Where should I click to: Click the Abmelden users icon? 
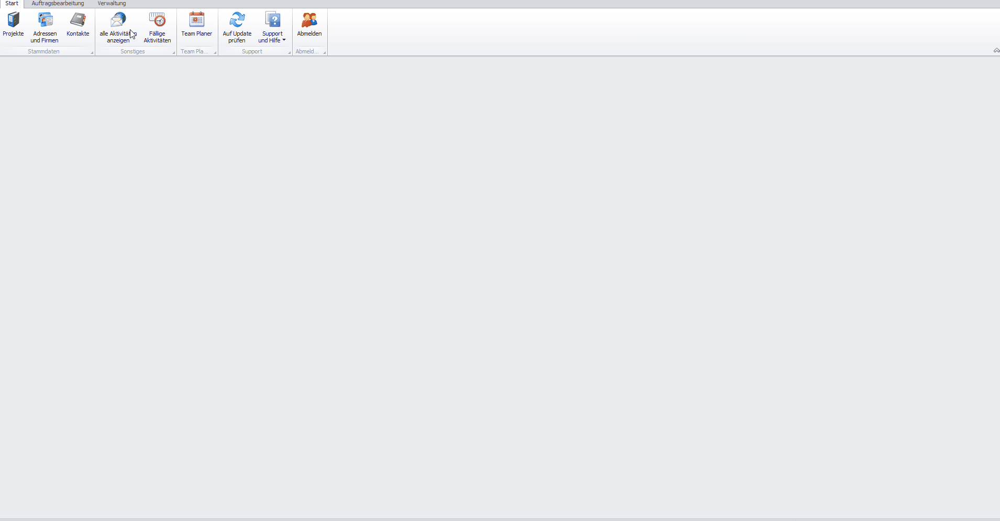click(x=309, y=20)
